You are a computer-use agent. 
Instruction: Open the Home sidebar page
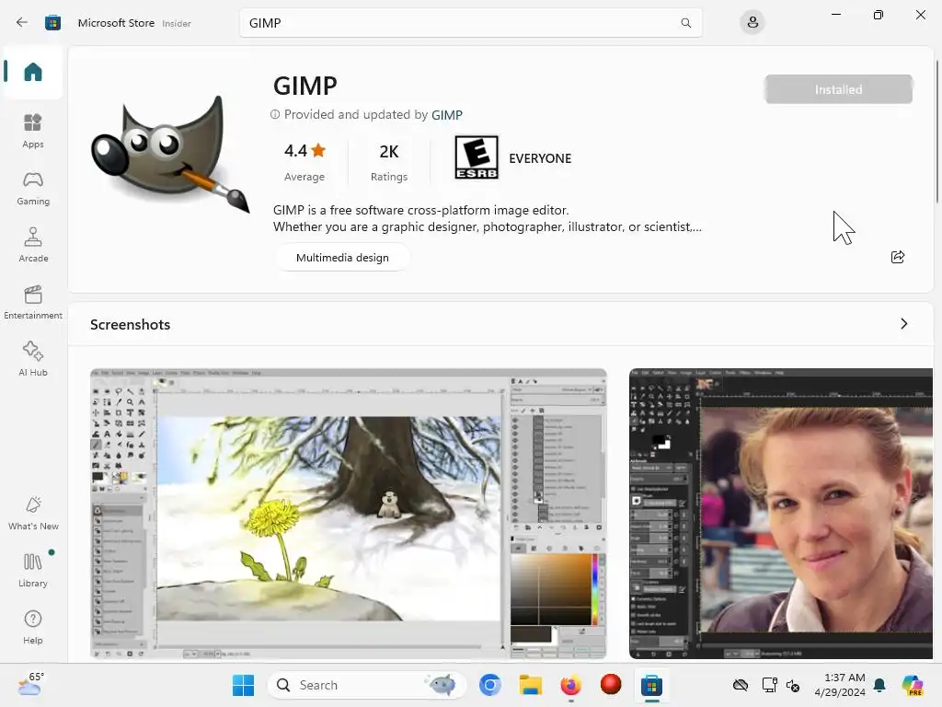(x=33, y=72)
